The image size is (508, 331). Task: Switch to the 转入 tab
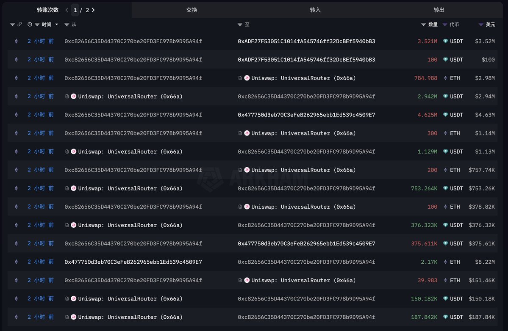pos(315,10)
